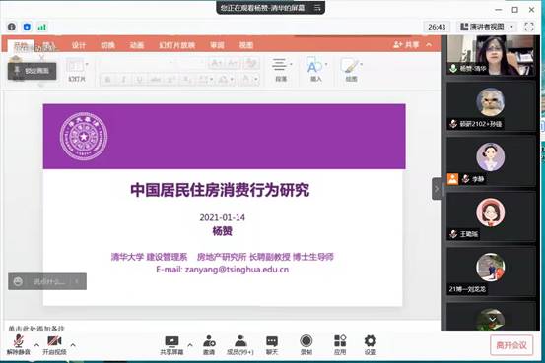Click the 26:43 meeting timer
Viewport: 545px width, 363px height.
click(437, 27)
